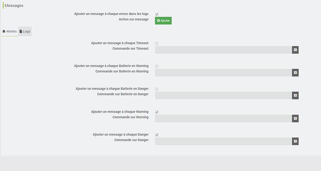Open command picker for Commande sur Danger
This screenshot has width=321, height=171.
(x=295, y=141)
